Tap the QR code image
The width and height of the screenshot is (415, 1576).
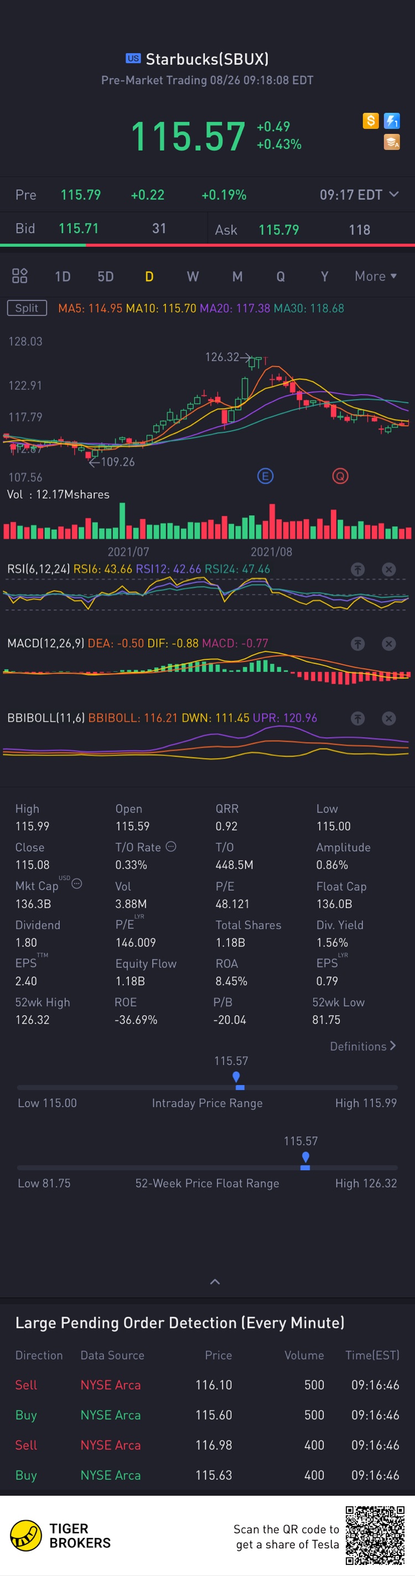coord(375,1536)
